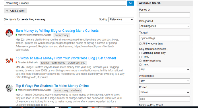Click the hooded hacker avatar of first result
This screenshot has height=108, width=198.
point(9,33)
